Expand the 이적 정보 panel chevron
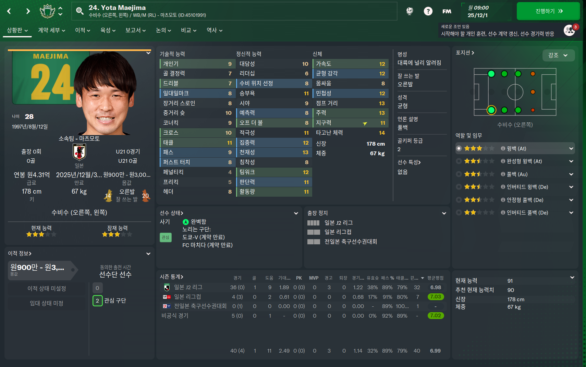Screen dimensions: 586x367 pyautogui.click(x=148, y=254)
